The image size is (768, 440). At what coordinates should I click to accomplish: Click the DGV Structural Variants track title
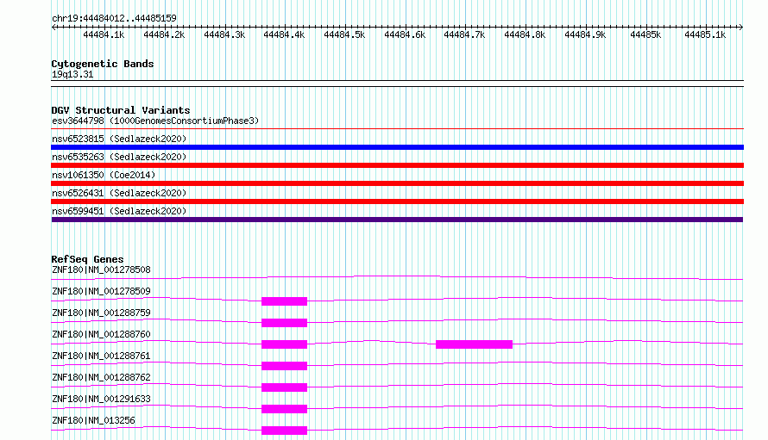121,110
